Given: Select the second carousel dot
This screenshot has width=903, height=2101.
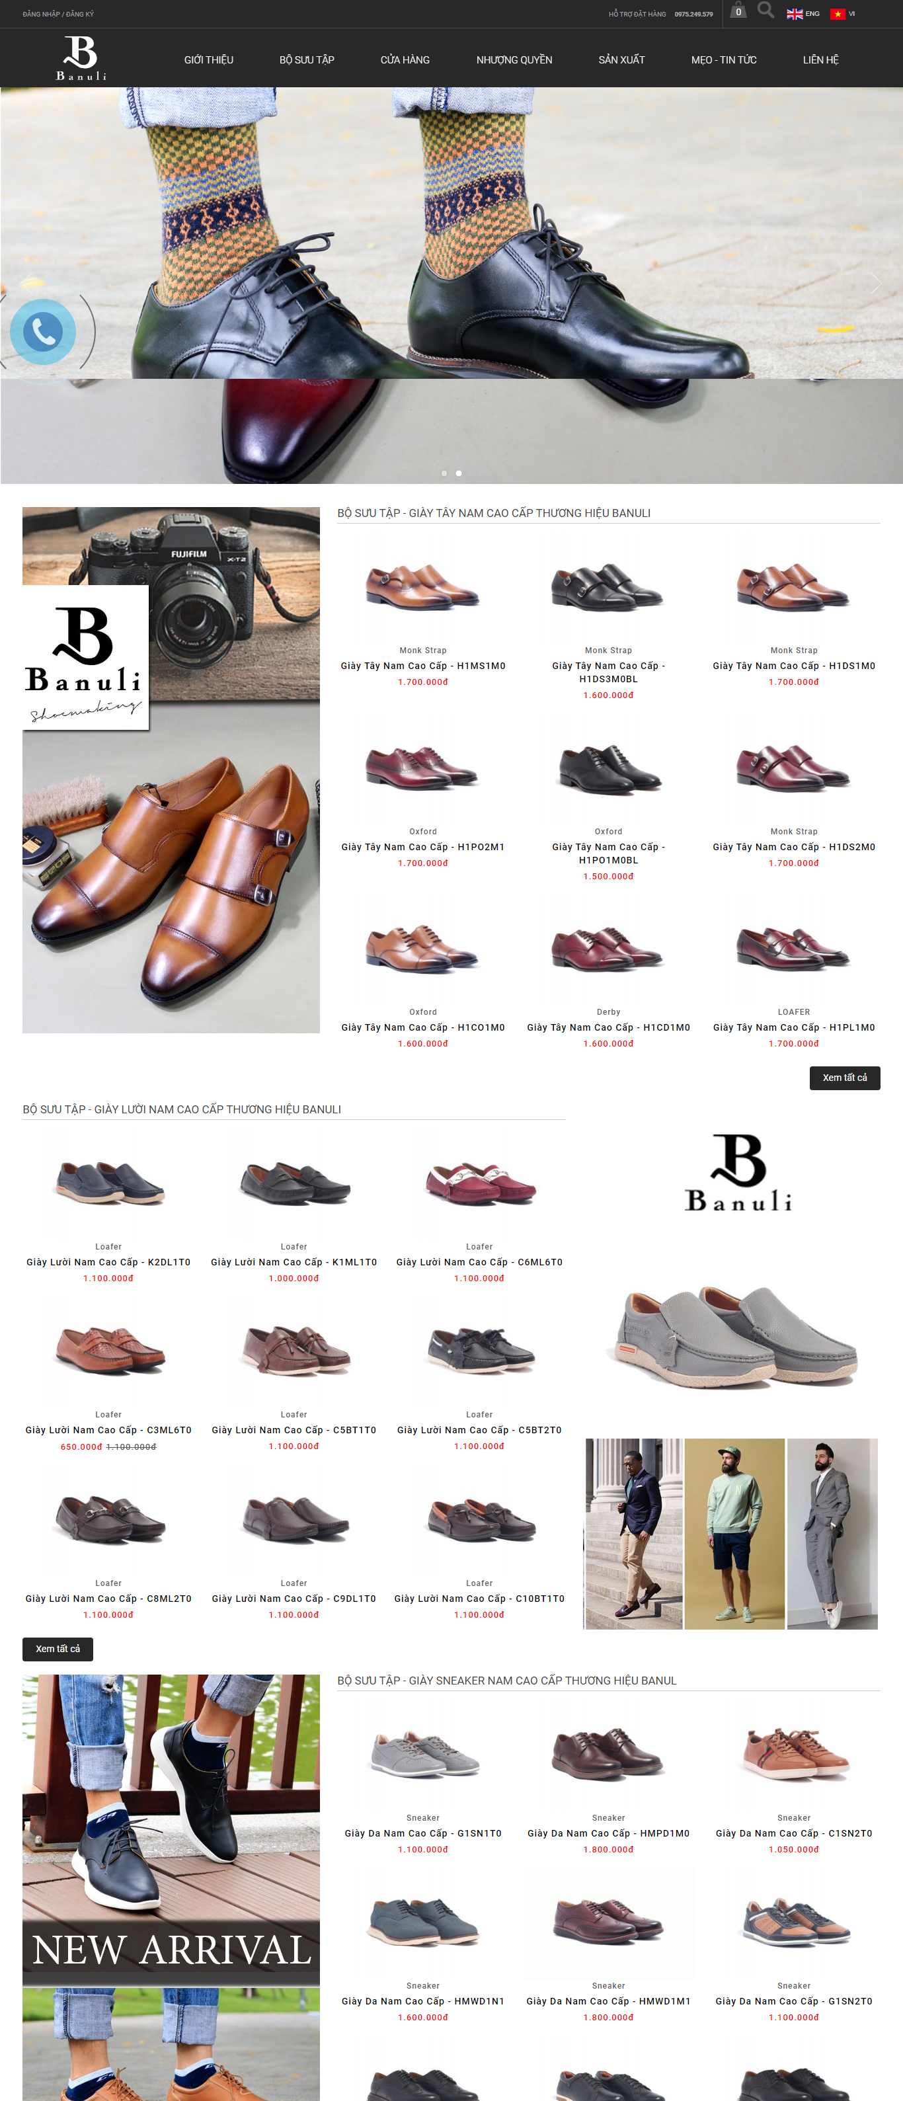Looking at the screenshot, I should [458, 473].
